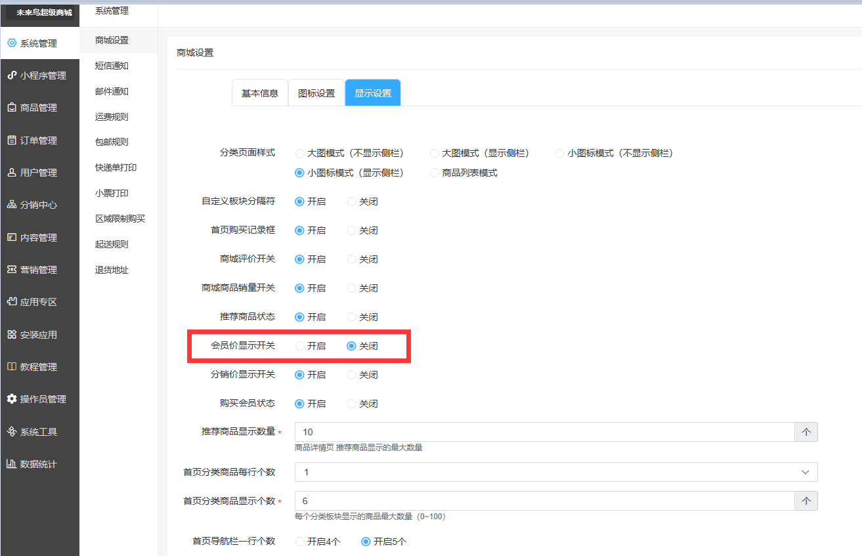Click the 数据统计 chart icon
Image resolution: width=862 pixels, height=556 pixels.
[x=11, y=464]
